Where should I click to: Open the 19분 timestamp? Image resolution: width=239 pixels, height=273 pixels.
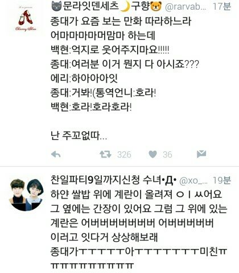(x=222, y=180)
